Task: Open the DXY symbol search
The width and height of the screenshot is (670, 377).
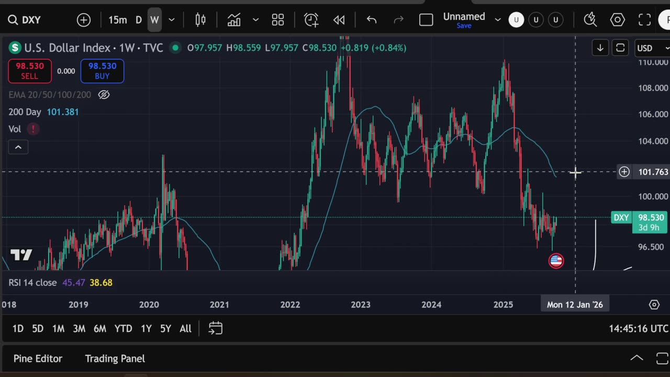Action: click(25, 20)
